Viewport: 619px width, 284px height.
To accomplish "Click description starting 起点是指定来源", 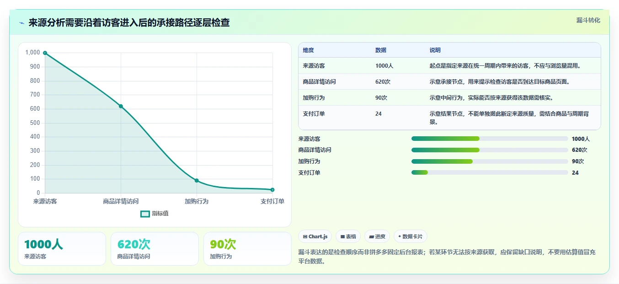I will (505, 66).
